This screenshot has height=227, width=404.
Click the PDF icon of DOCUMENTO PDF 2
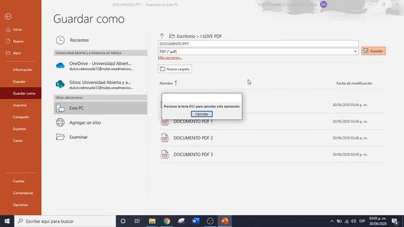click(165, 138)
